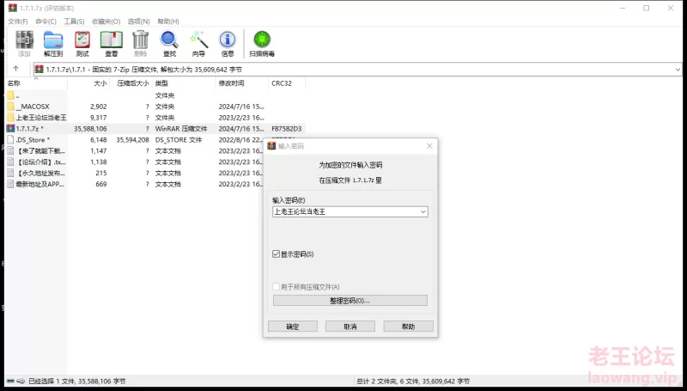
Task: Open the 收藏夹(O) menu
Action: tap(106, 21)
